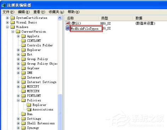Click the ModRiskFileTypes name edit field
167x130 pixels.
pyautogui.click(x=86, y=28)
